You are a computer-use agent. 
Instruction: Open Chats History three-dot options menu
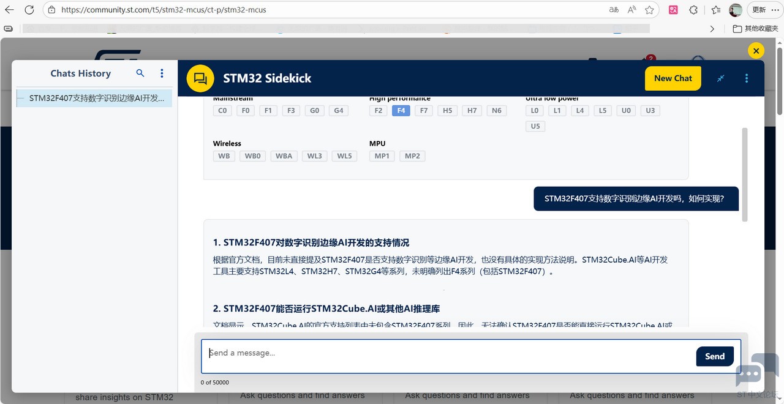coord(162,73)
